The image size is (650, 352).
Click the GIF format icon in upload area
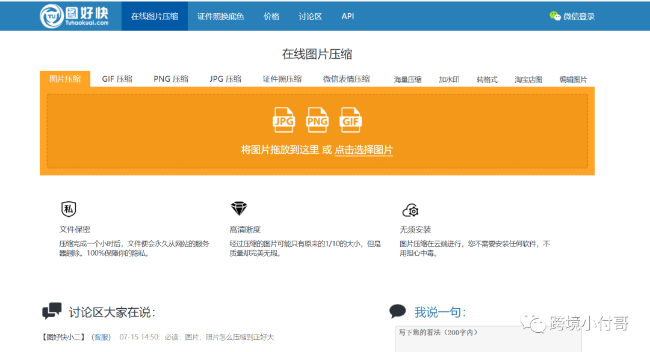(x=351, y=120)
